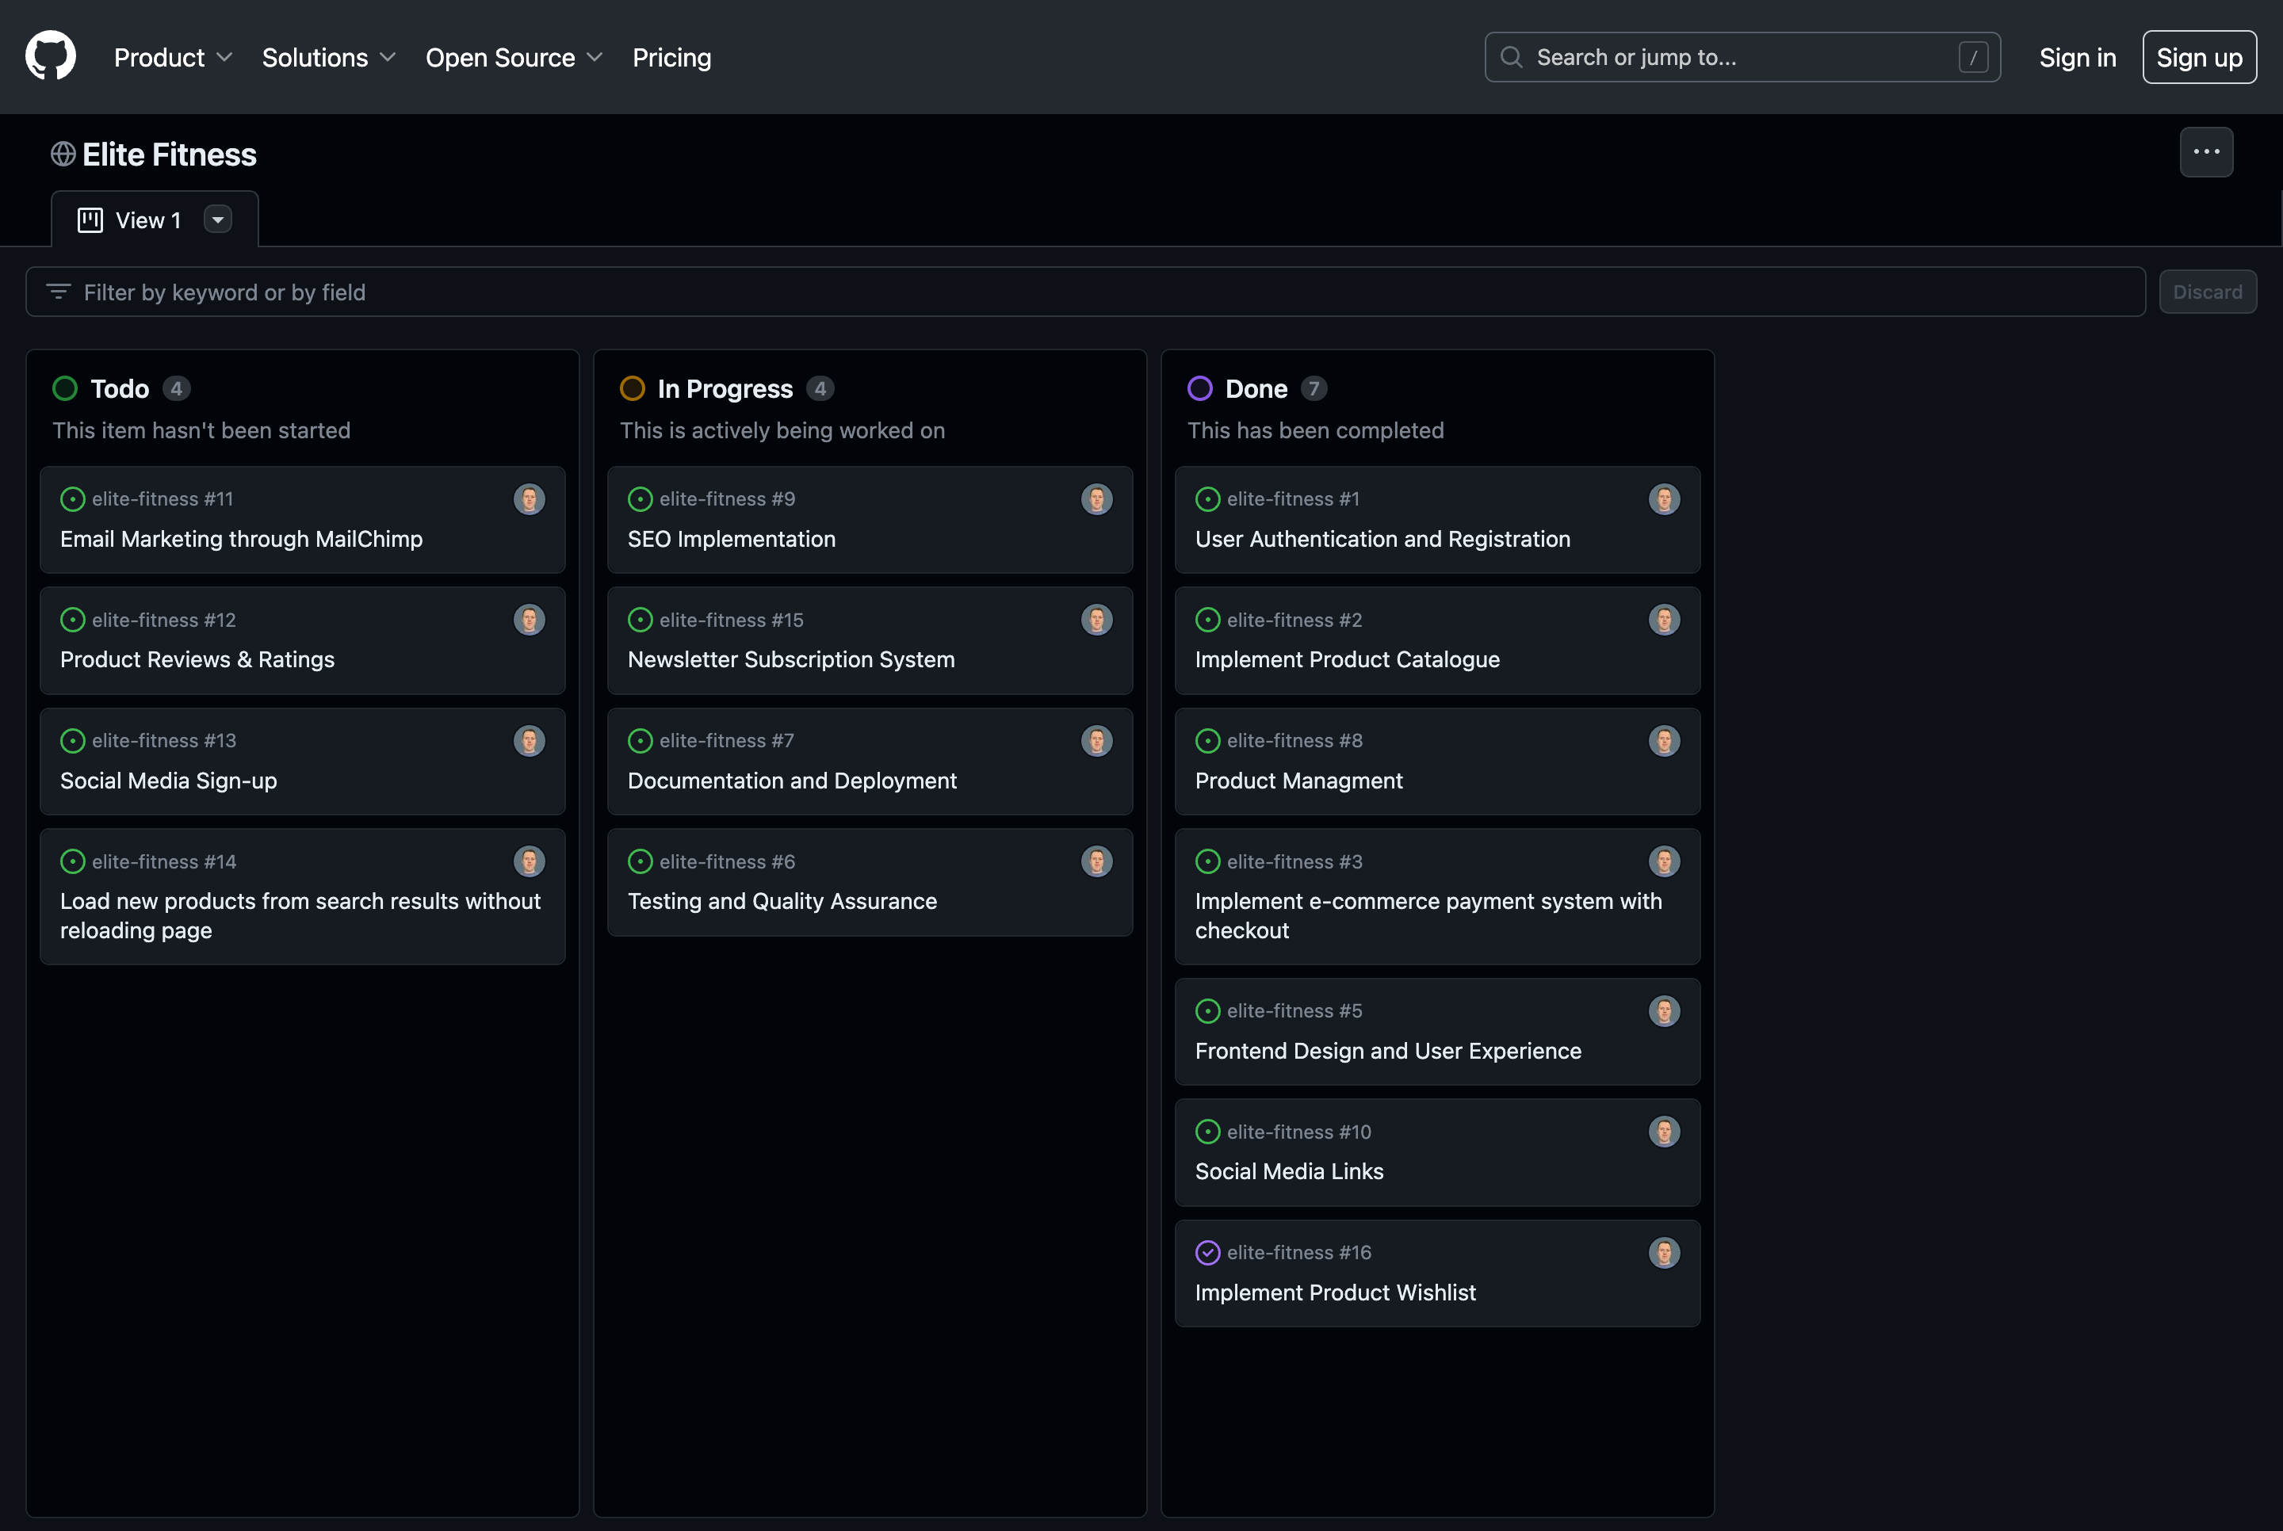Click the filter icon in the filter bar
This screenshot has width=2283, height=1531.
tap(59, 292)
